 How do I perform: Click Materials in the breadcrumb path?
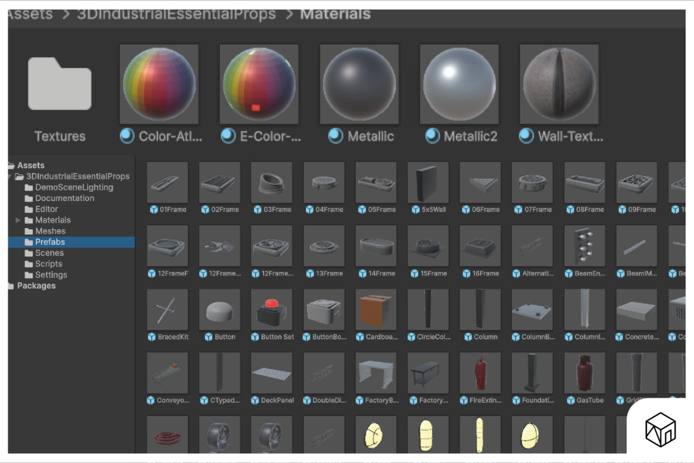[x=335, y=13]
